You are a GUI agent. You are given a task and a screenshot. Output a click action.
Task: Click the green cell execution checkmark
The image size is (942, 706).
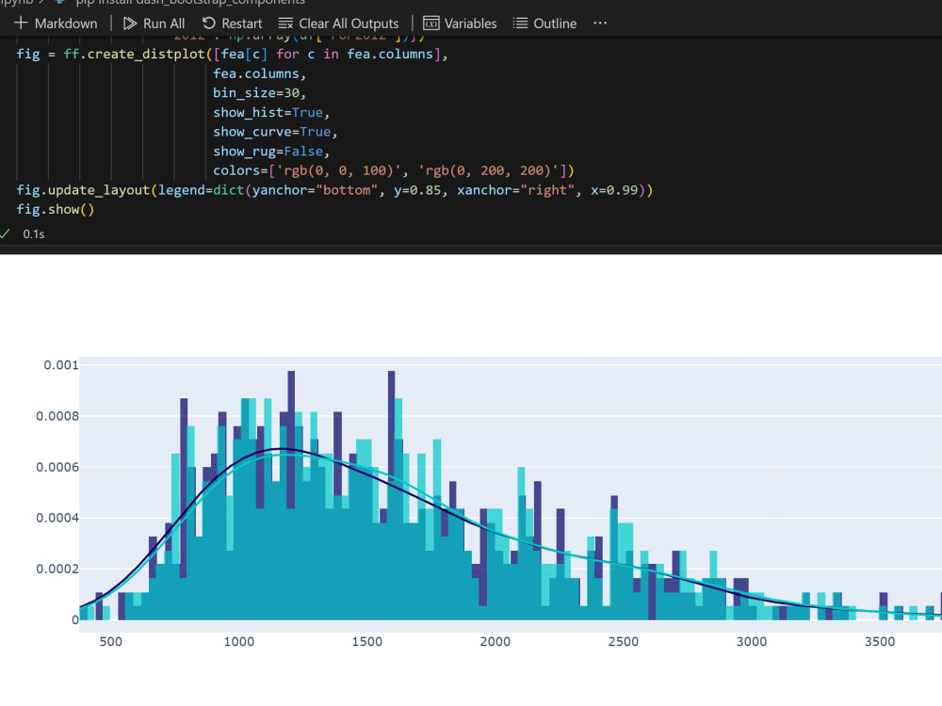[5, 233]
